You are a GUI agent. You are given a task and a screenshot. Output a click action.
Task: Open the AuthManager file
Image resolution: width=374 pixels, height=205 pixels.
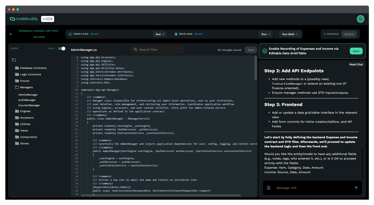[x=27, y=100]
